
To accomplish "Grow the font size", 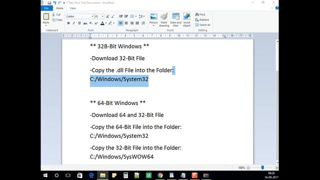I will click(x=107, y=16).
